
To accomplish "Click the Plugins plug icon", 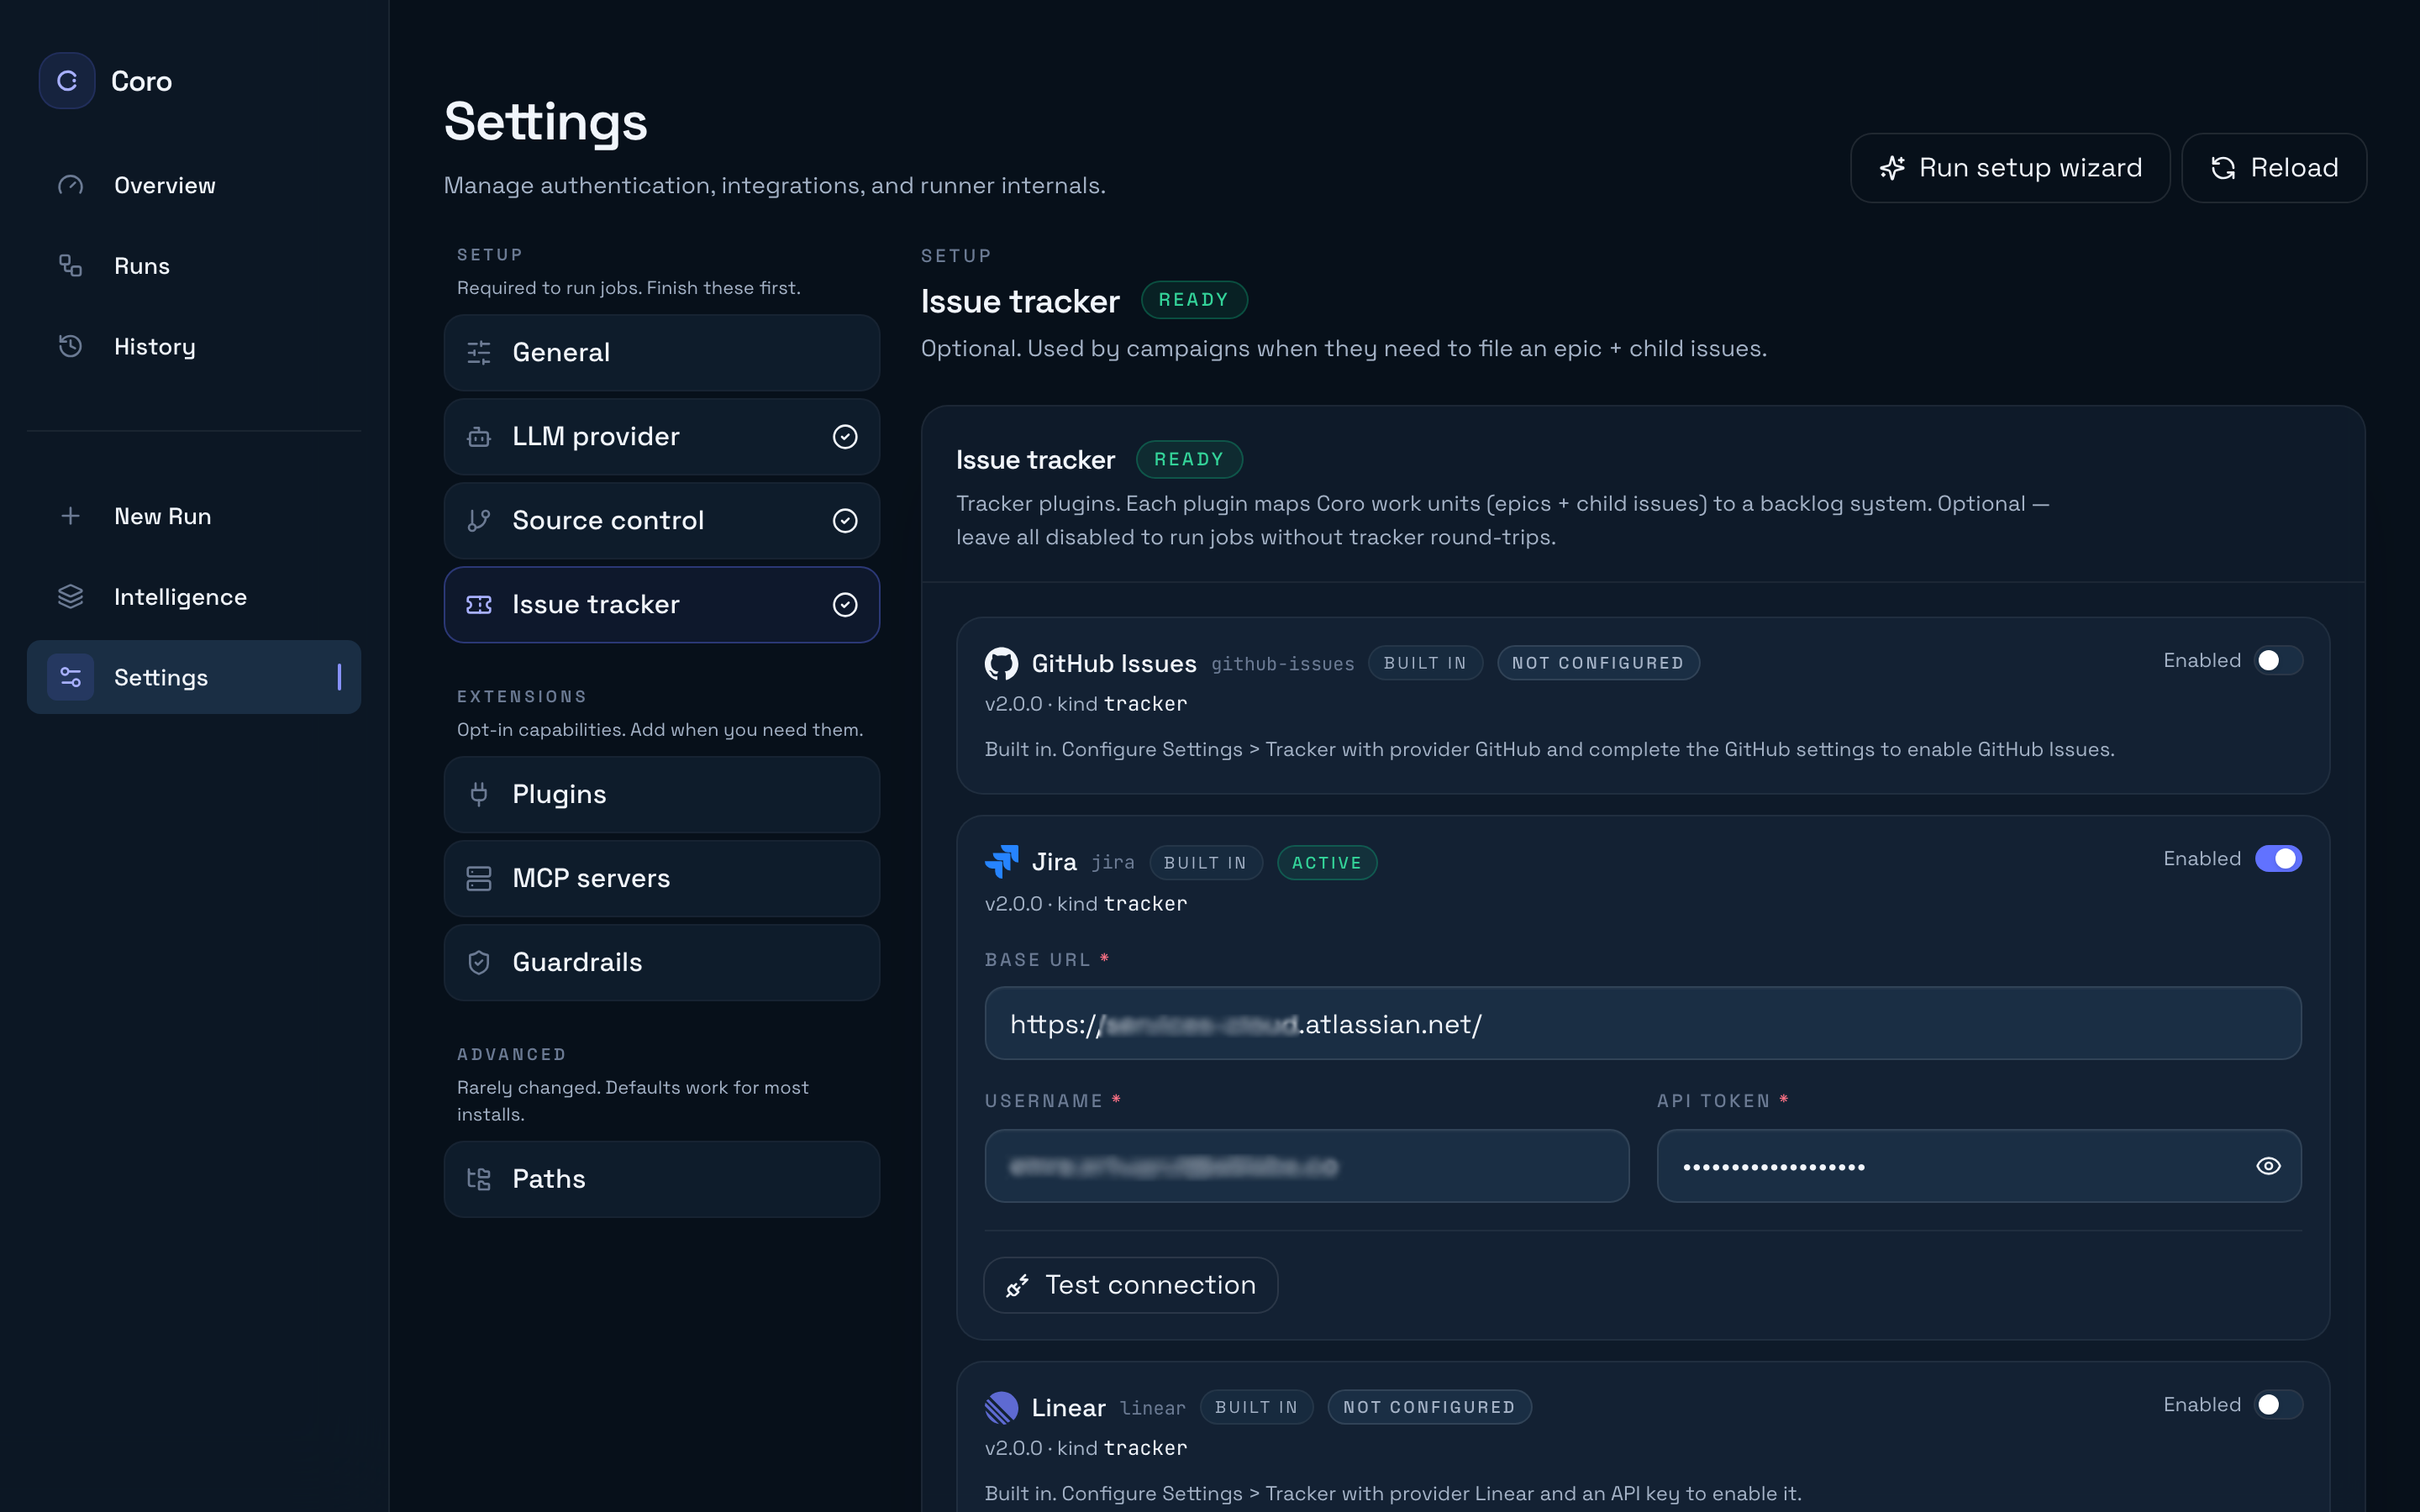I will pos(479,794).
